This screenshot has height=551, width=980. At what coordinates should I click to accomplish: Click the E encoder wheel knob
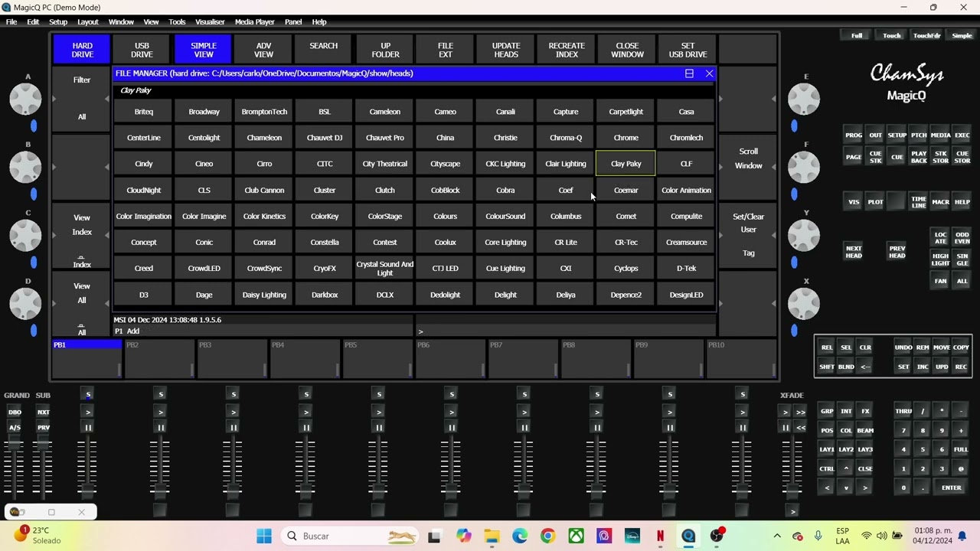[804, 99]
